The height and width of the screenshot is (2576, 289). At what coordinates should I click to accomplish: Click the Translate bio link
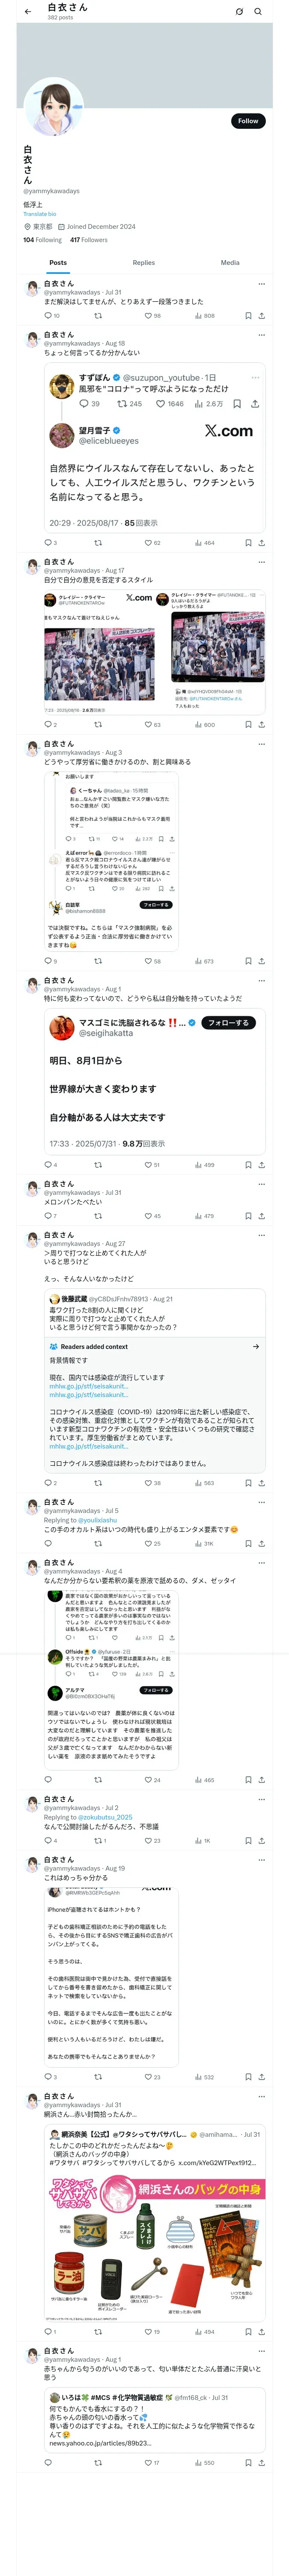[x=40, y=214]
